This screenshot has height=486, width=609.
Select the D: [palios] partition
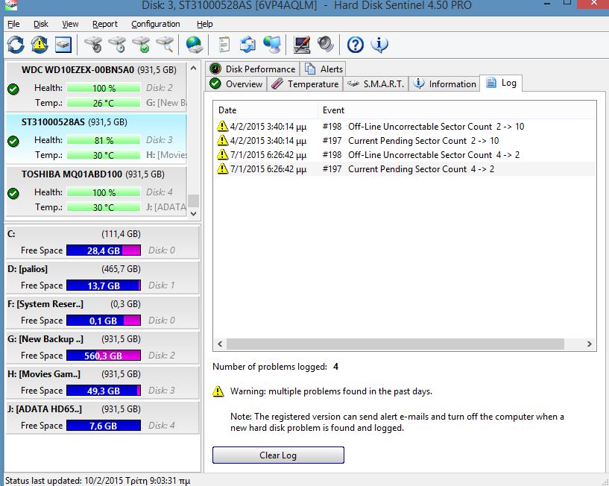[103, 277]
